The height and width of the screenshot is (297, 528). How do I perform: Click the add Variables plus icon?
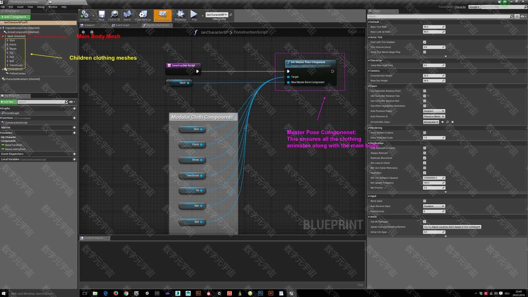(x=74, y=133)
